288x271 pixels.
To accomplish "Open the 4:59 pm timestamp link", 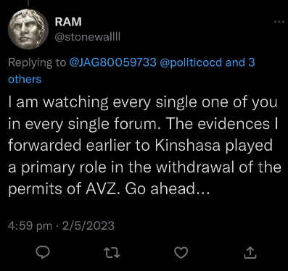I will (x=30, y=226).
